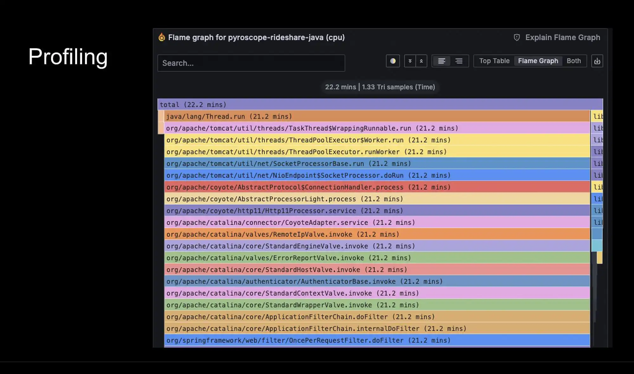Viewport: 634px width, 374px height.
Task: Click the shield icon next to Explain Flame Graph
Action: (x=516, y=37)
